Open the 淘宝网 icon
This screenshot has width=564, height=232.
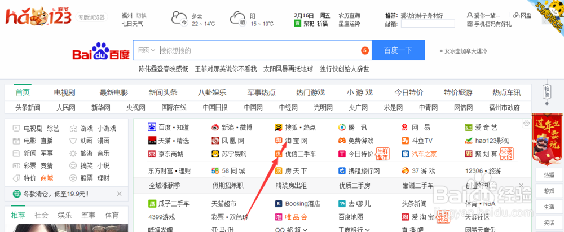[279, 141]
